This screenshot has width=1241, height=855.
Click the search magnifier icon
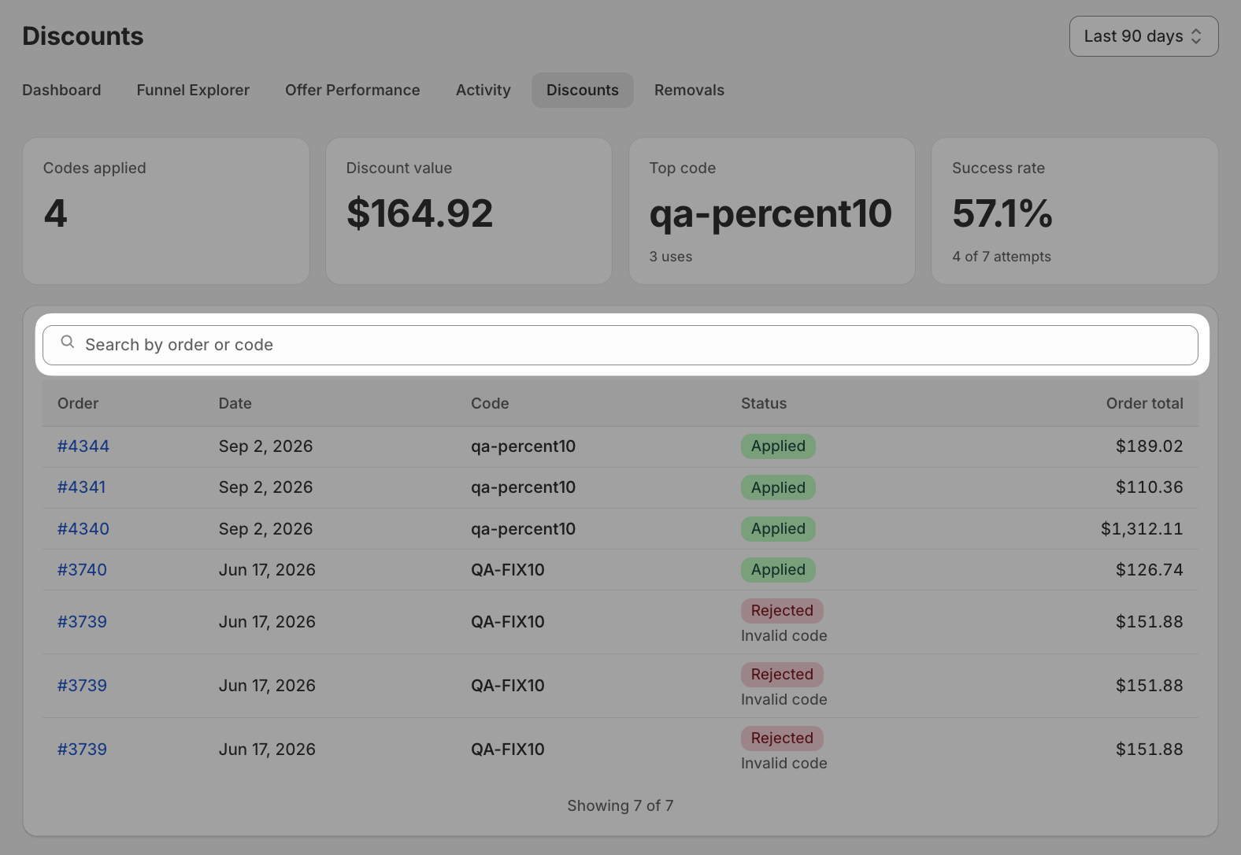pyautogui.click(x=68, y=342)
